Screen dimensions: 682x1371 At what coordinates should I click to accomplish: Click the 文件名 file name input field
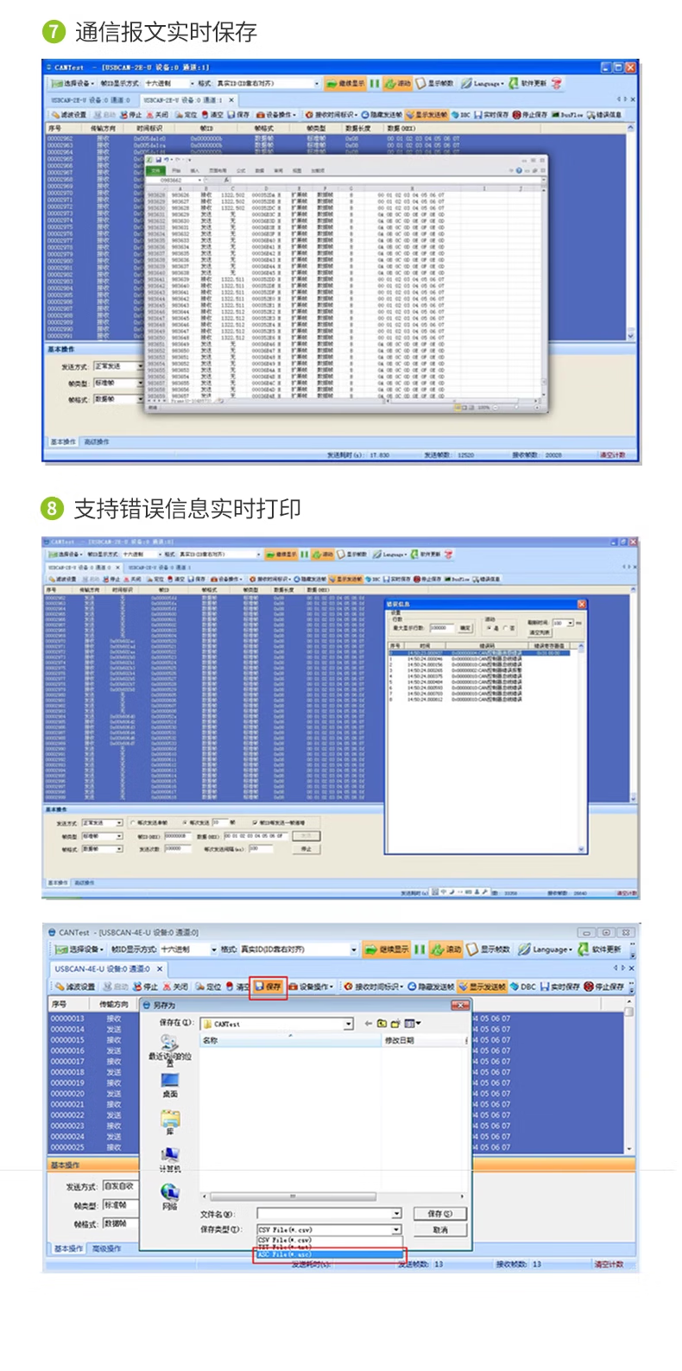329,1214
